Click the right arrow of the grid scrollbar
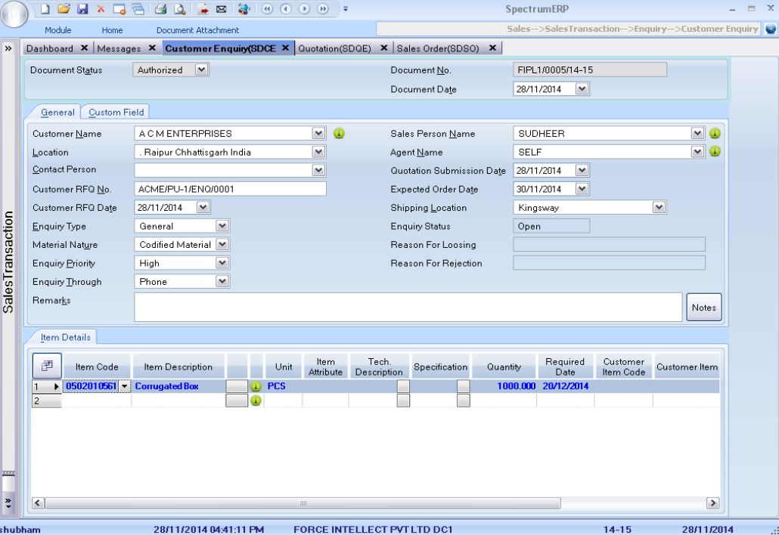The height and width of the screenshot is (535, 779). click(712, 503)
